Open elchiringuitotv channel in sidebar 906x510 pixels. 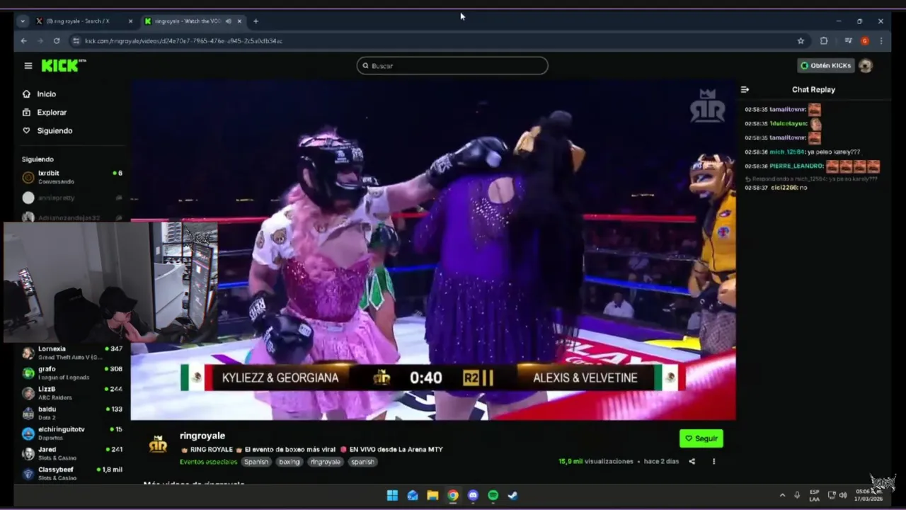(x=72, y=433)
